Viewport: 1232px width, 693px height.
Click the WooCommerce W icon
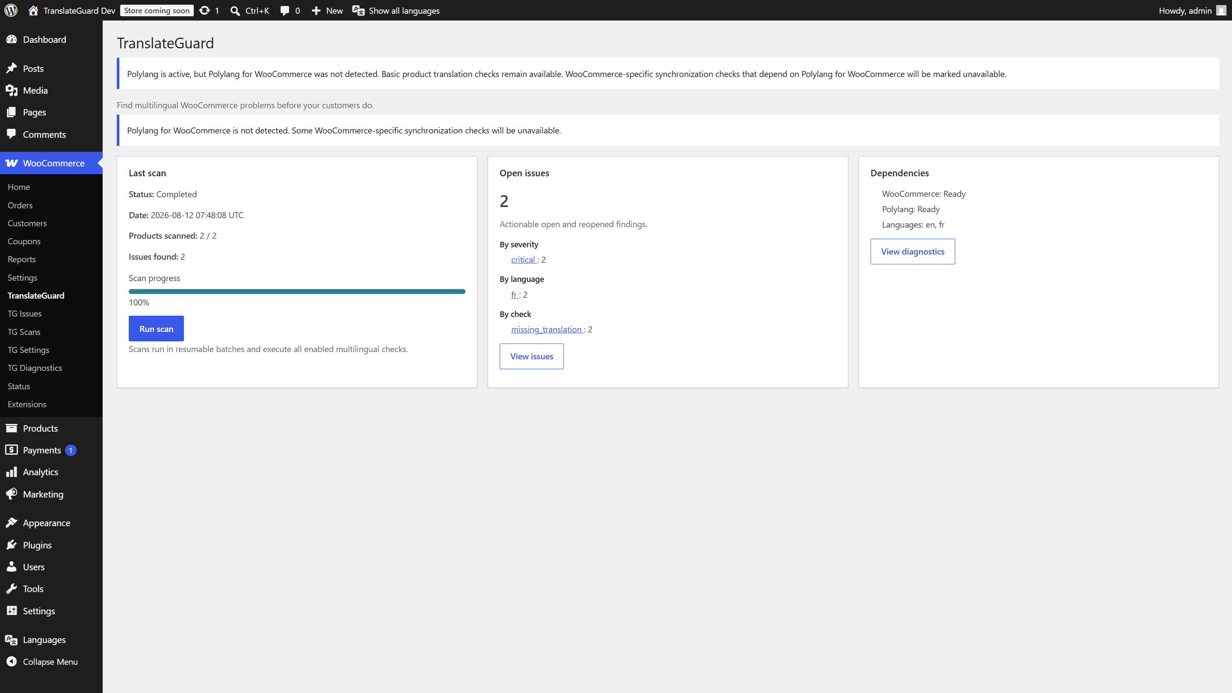tap(12, 163)
